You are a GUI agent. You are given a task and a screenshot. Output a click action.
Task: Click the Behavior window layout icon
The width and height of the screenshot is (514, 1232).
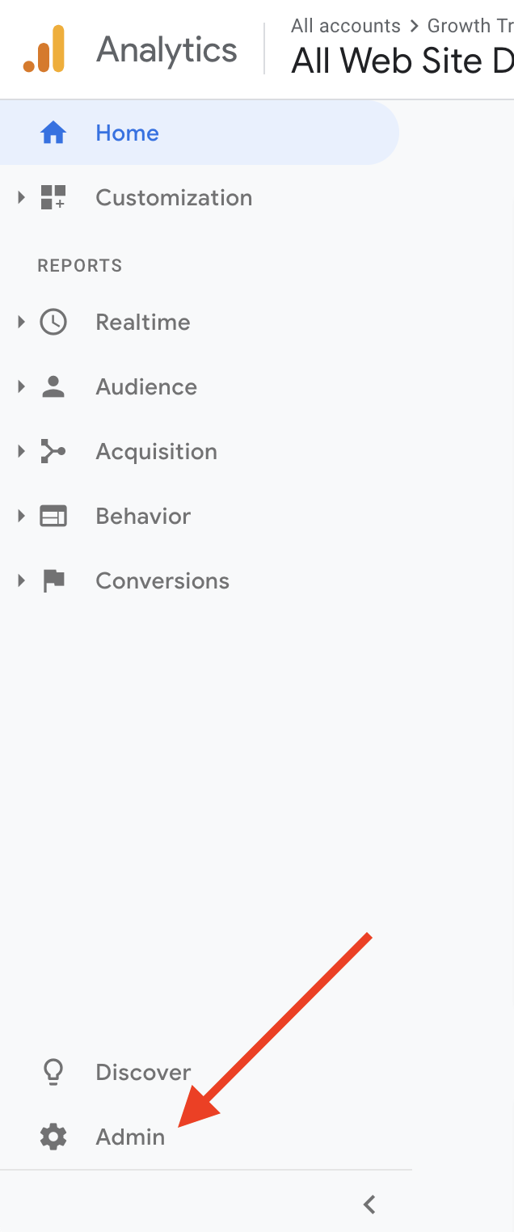(53, 516)
